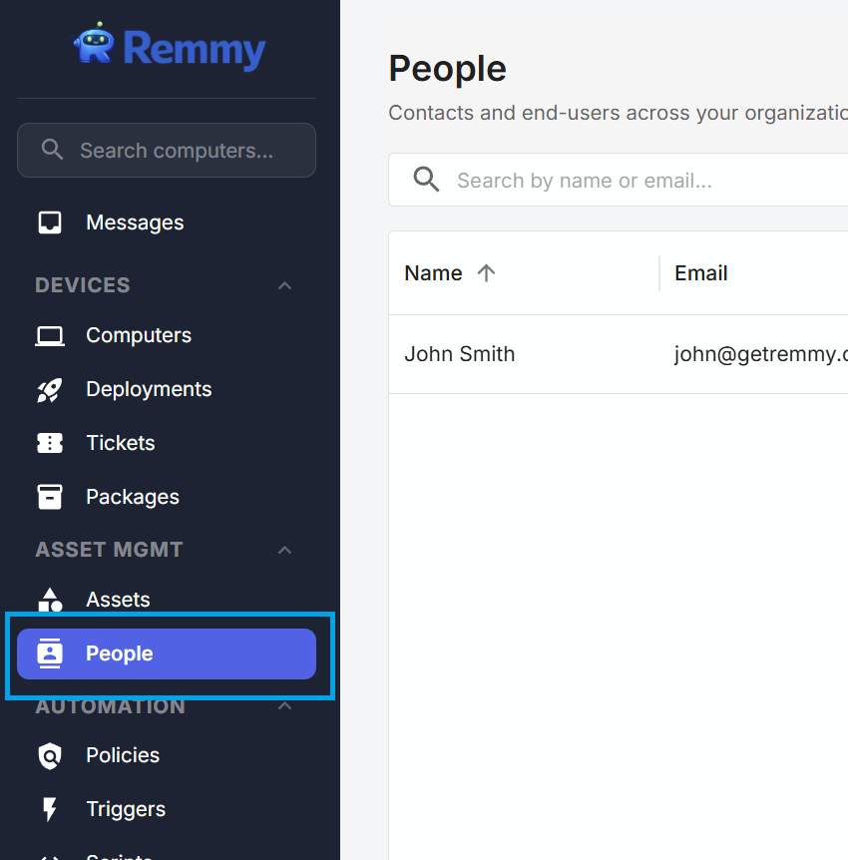Go to Deployments menu item
848x860 pixels.
(149, 389)
